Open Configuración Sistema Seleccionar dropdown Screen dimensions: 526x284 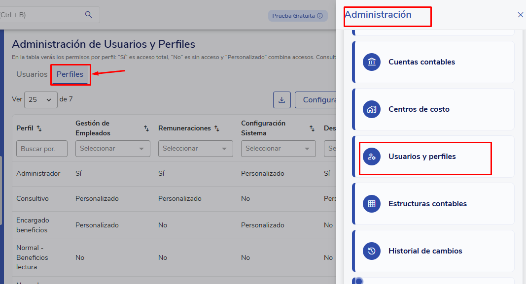pyautogui.click(x=279, y=148)
